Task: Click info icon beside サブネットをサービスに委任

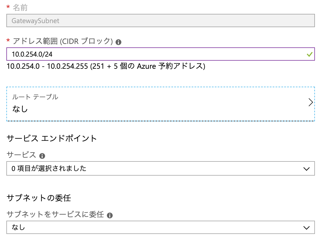Action: tap(109, 215)
